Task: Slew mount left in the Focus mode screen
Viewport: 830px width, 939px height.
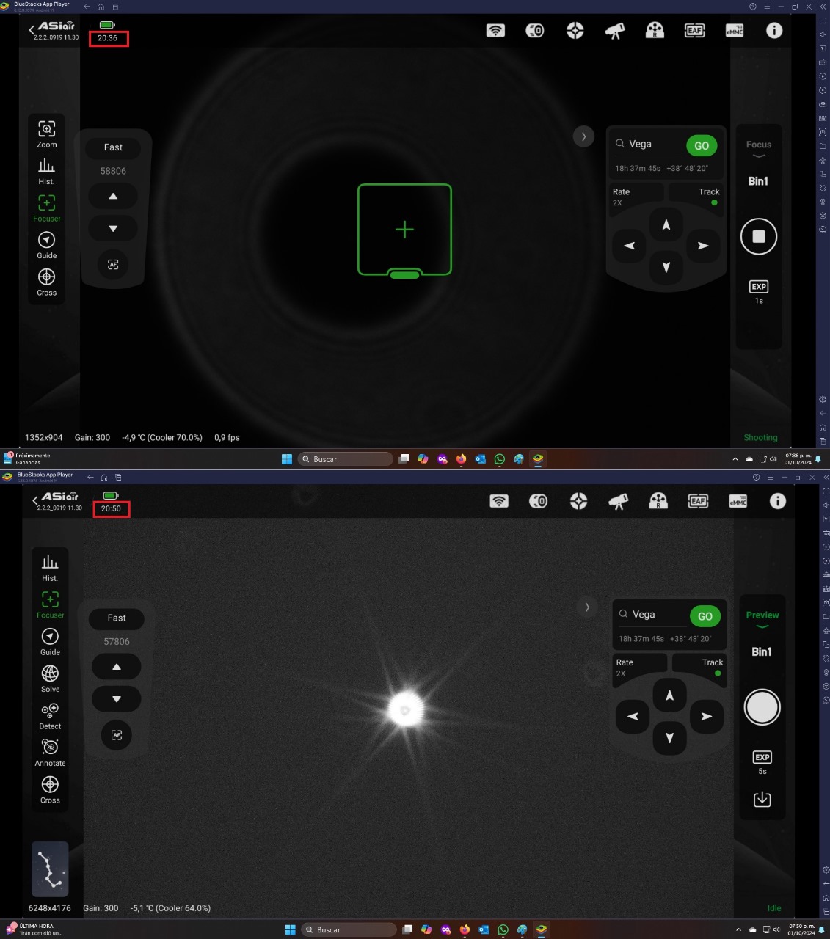Action: (630, 246)
